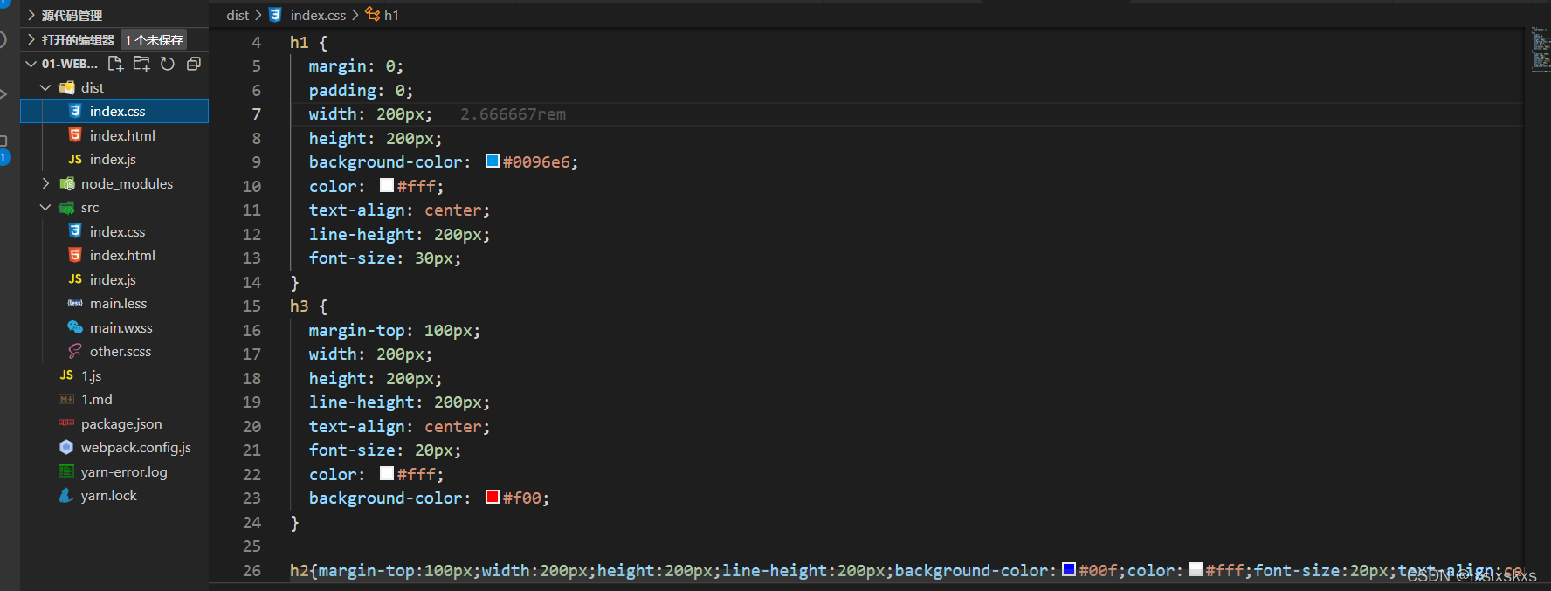Open color picker for #f00 swatch

click(x=493, y=497)
